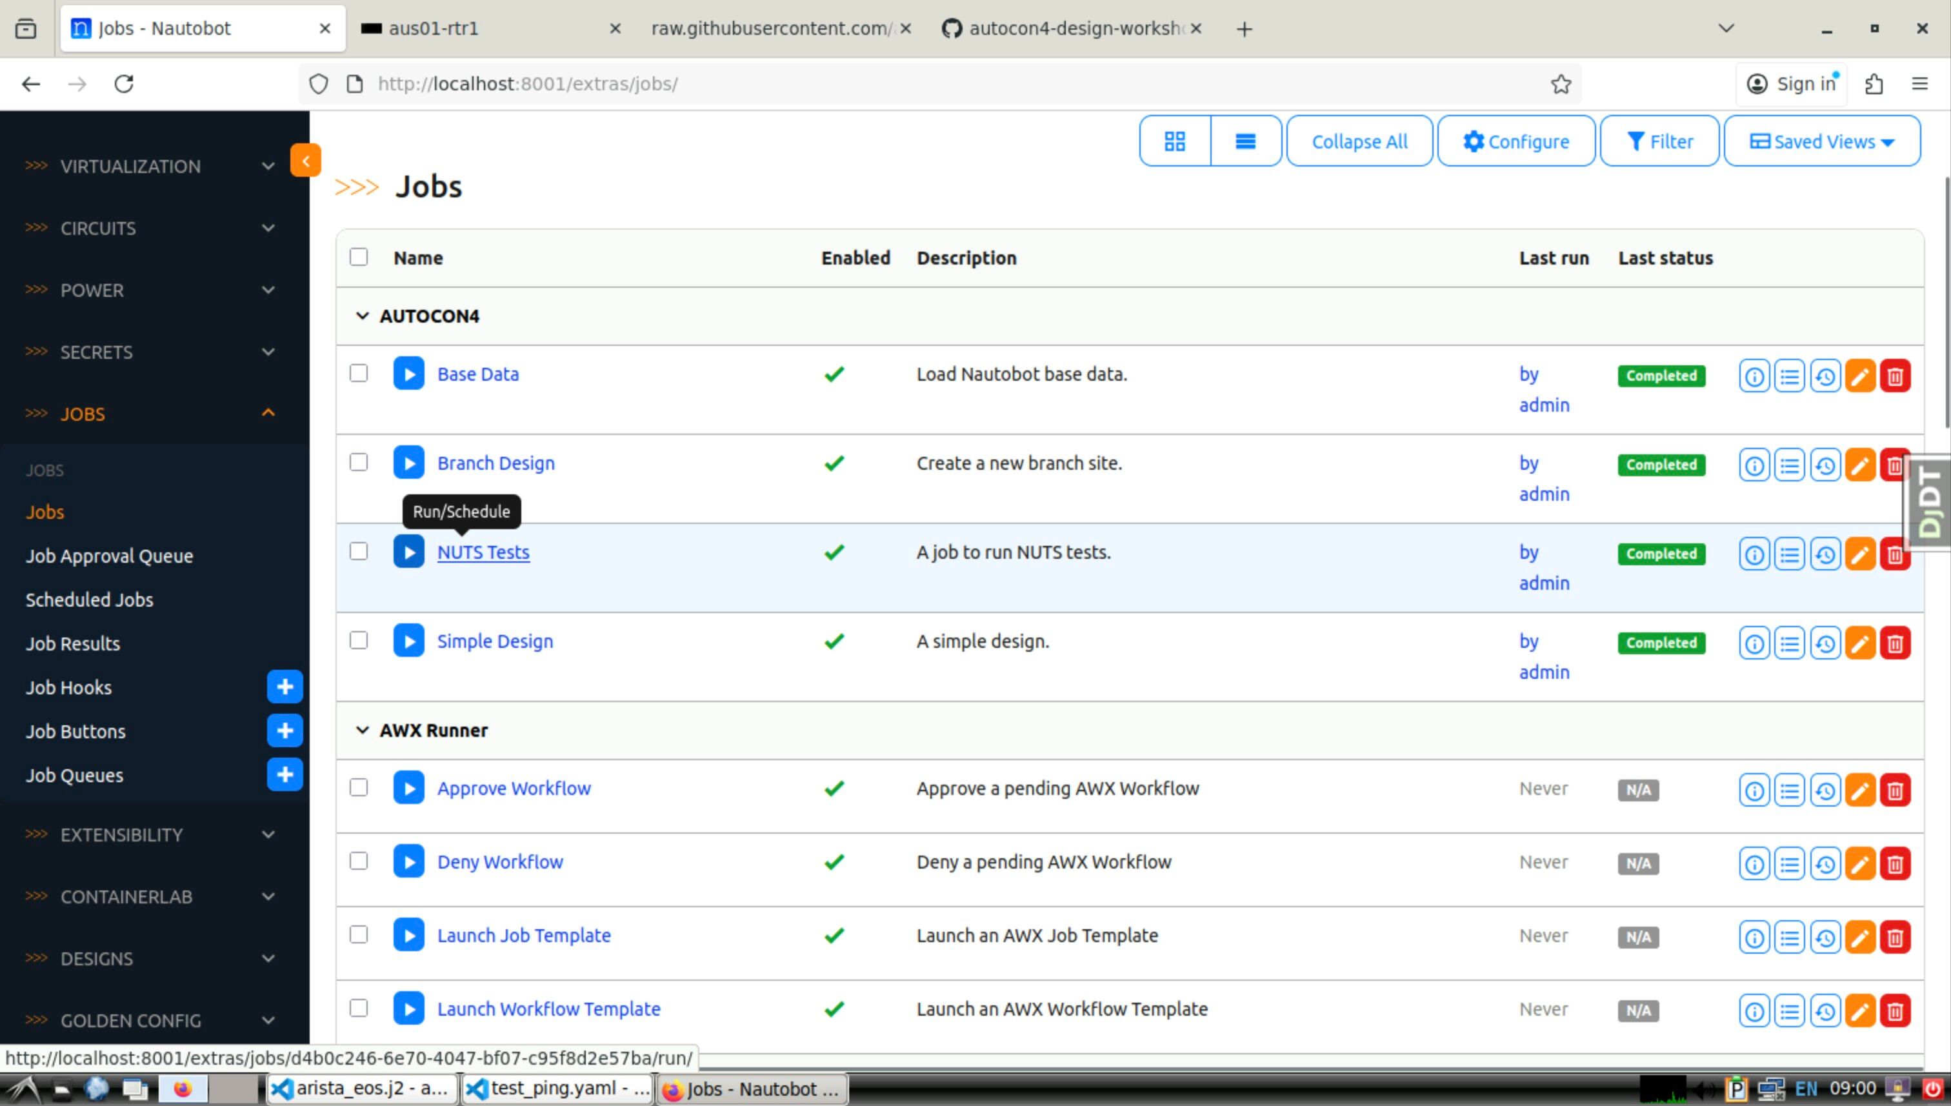Add a new Job Hook

(285, 687)
